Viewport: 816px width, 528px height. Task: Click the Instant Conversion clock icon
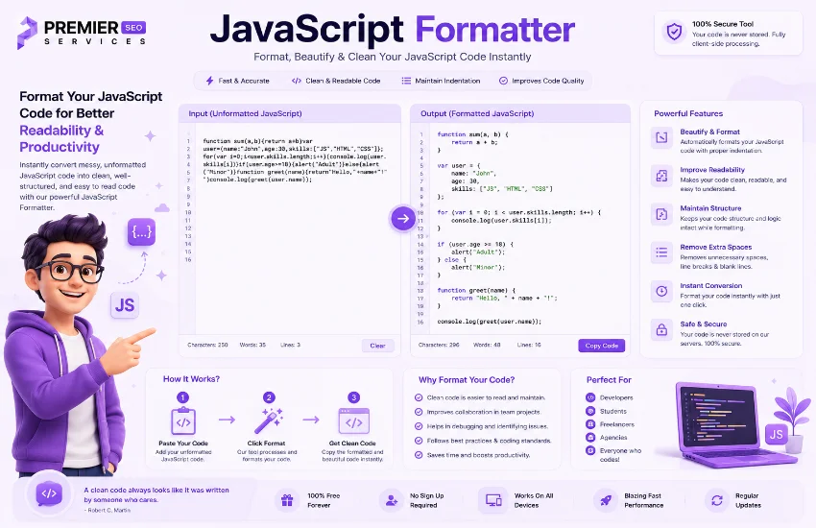661,291
